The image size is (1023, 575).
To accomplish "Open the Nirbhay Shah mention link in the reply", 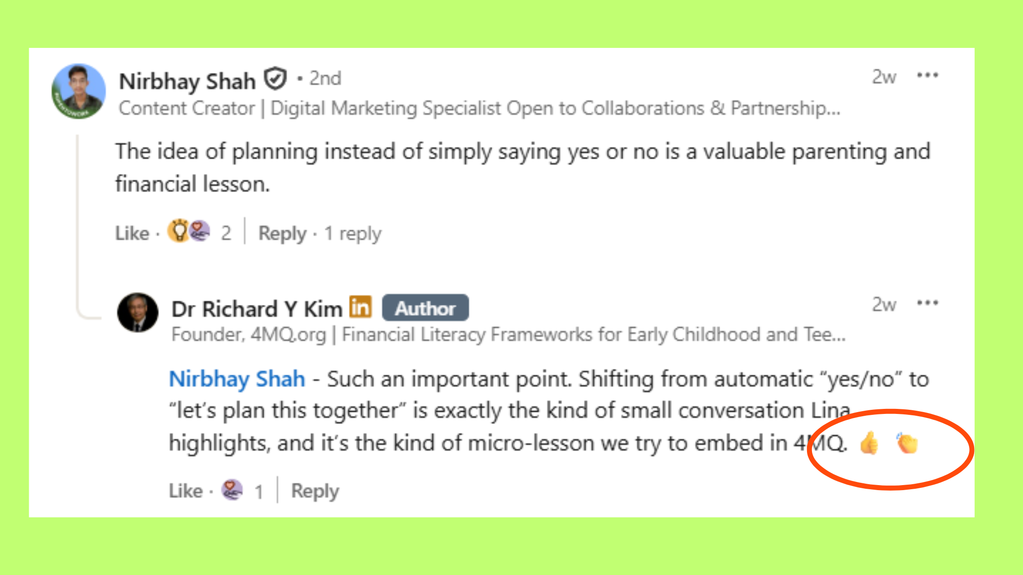I will coord(236,378).
